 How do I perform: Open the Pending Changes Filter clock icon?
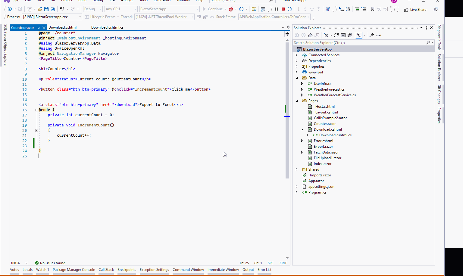click(326, 35)
